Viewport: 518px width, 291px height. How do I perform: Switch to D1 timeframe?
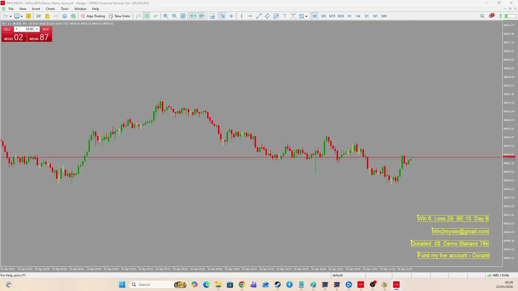(x=367, y=16)
